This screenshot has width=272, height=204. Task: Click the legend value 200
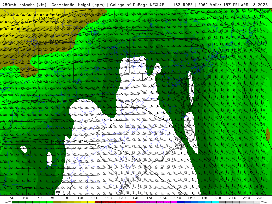coord(219,198)
